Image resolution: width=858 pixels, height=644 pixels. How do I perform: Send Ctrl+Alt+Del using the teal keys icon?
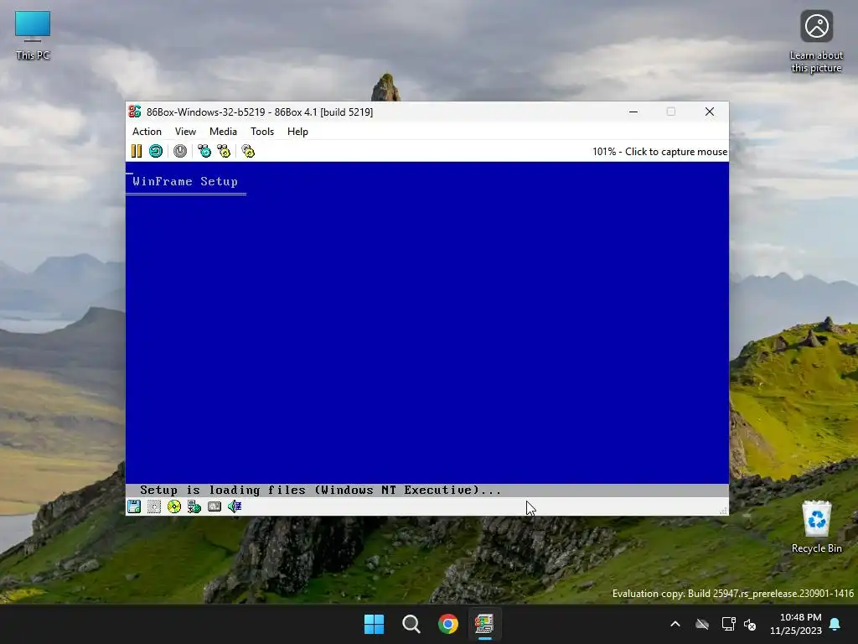click(204, 151)
